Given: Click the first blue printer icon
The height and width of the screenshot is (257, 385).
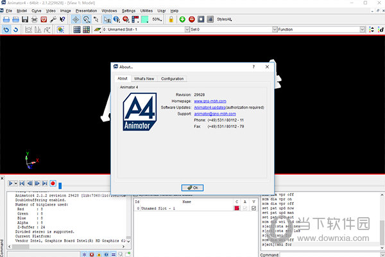Looking at the screenshot, I should 6,19.
